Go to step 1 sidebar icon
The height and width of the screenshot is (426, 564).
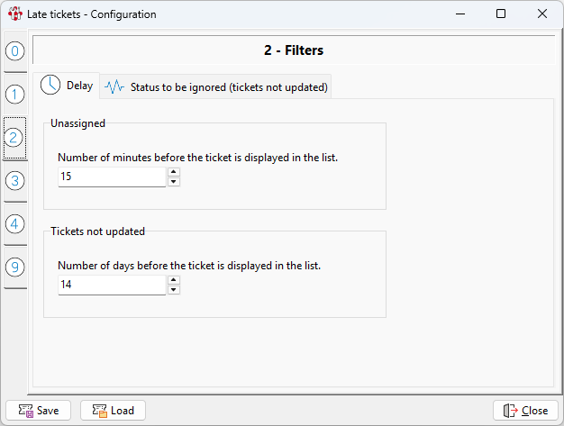(15, 94)
